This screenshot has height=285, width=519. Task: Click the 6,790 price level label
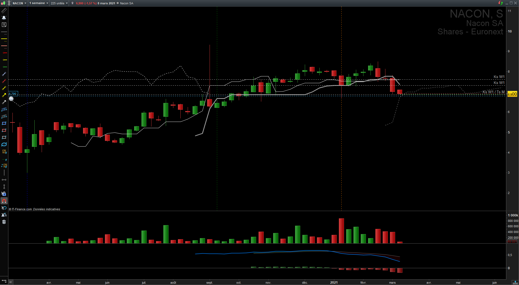tap(13, 94)
